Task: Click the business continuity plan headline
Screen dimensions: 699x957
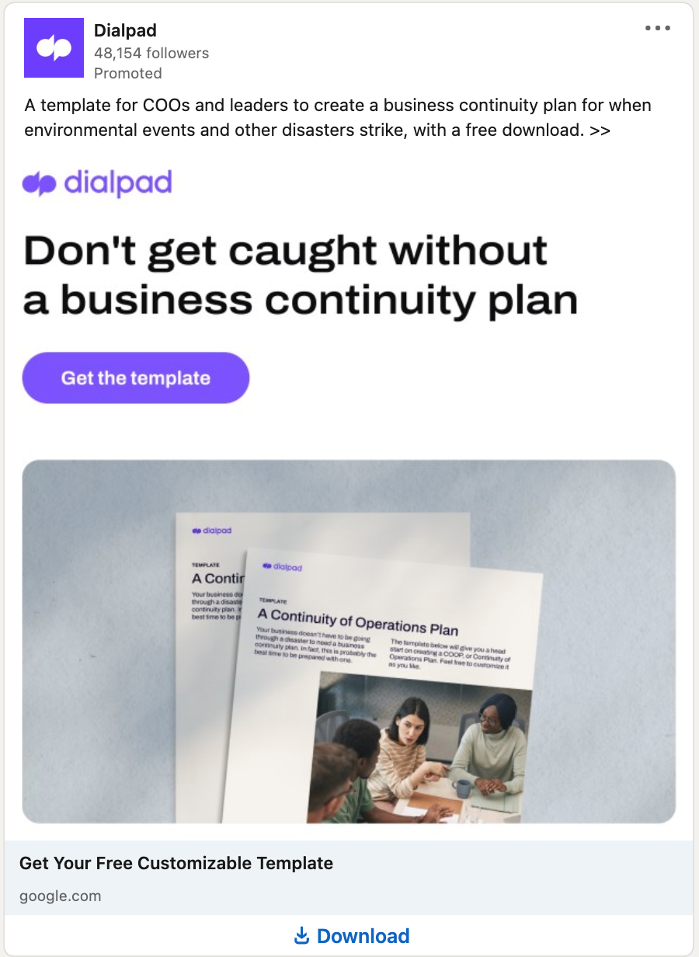Action: coord(301,275)
